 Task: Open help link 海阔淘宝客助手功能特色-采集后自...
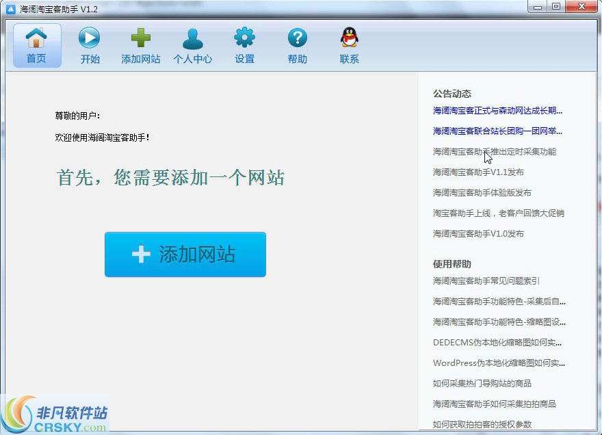click(499, 302)
